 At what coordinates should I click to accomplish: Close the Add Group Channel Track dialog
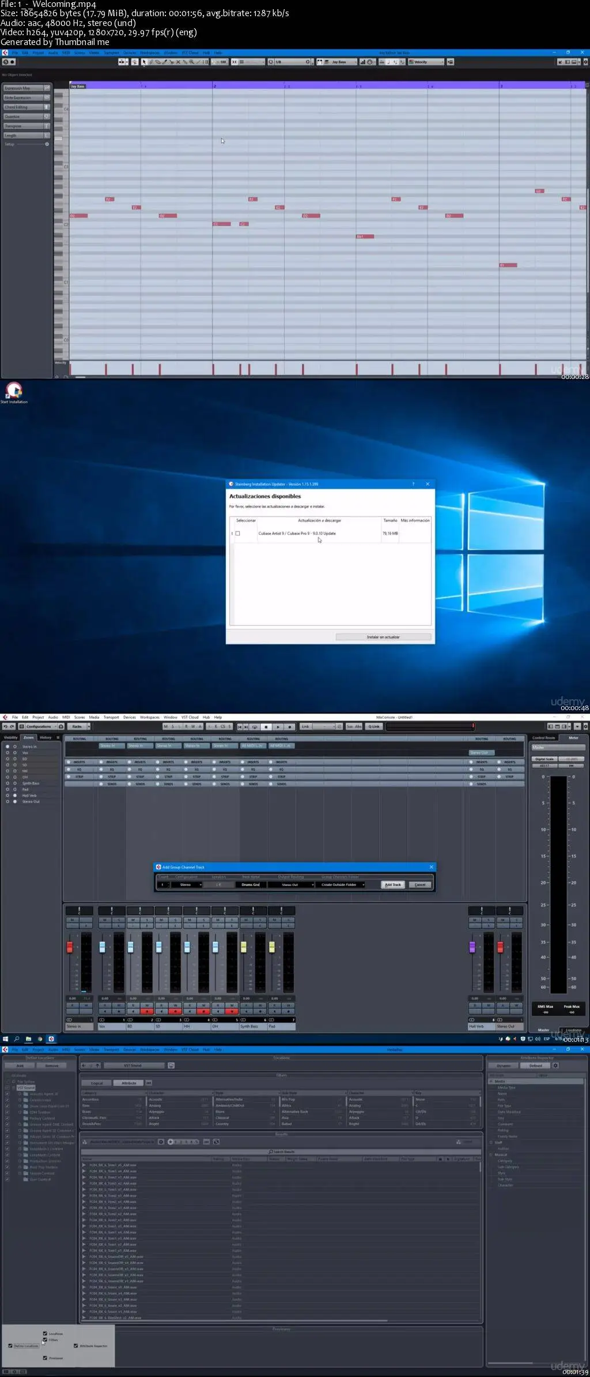click(x=432, y=867)
